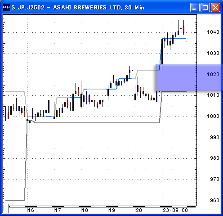This screenshot has height=216, width=223.
Task: Click the 23-09:00 time label
Action: (175, 210)
